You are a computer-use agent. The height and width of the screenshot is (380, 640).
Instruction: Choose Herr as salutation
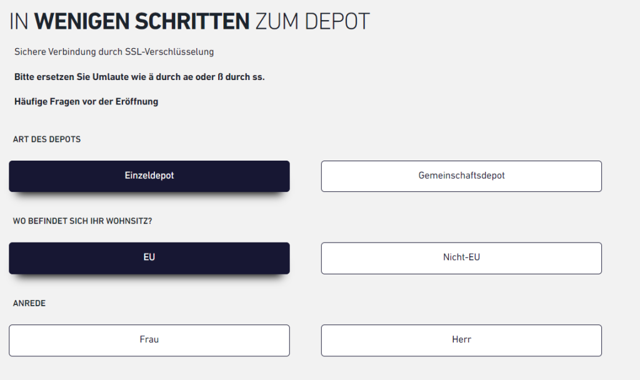(x=461, y=340)
